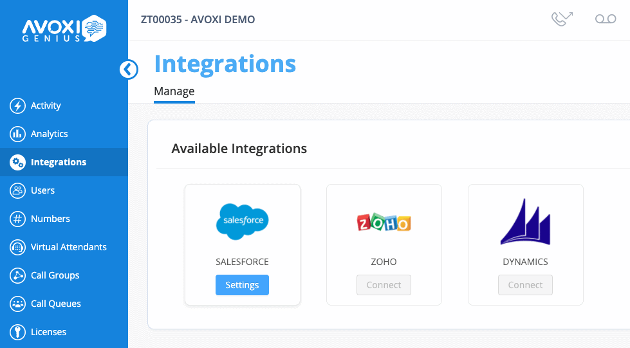Click the Numbers hash icon
The image size is (630, 348).
[x=18, y=219]
